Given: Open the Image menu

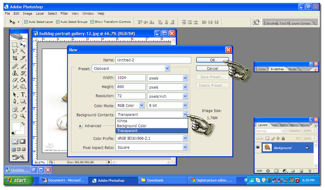Looking at the screenshot, I should tap(27, 13).
